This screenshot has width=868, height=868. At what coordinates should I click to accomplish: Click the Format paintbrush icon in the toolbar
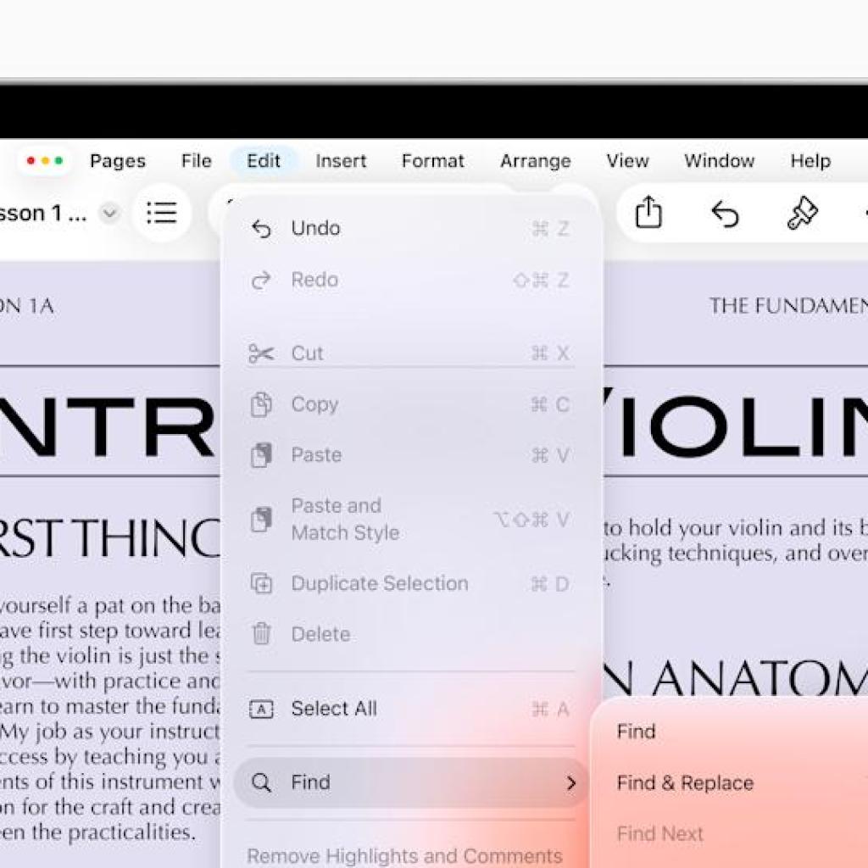pos(801,214)
